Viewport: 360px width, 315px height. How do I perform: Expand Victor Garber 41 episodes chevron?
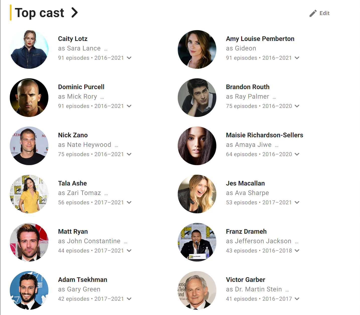(297, 299)
